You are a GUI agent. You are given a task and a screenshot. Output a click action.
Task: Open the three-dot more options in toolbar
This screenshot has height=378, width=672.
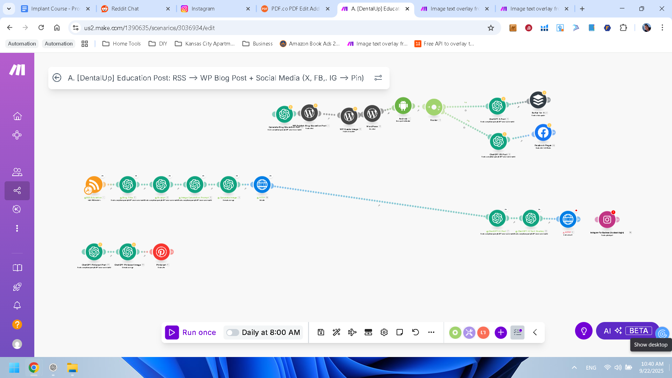(x=431, y=332)
